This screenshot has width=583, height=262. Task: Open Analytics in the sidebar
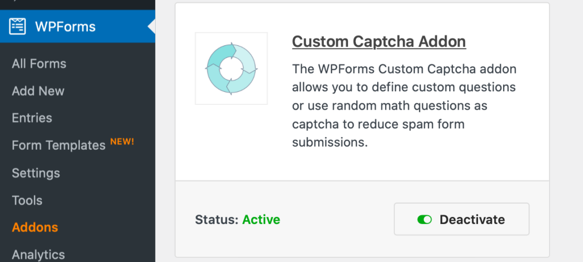click(38, 254)
